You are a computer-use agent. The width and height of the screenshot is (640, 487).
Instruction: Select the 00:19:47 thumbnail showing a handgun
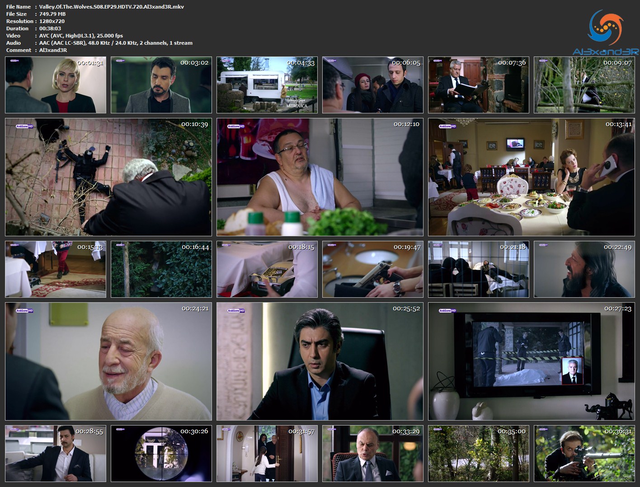coord(373,269)
